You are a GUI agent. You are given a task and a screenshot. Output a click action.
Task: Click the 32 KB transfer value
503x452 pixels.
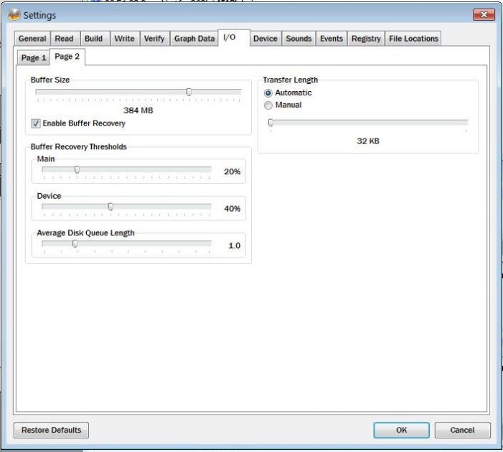368,141
